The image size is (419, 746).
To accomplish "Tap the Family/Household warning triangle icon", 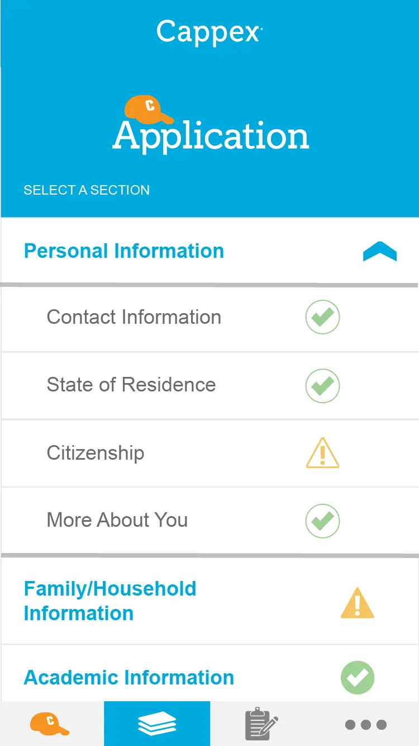I will click(x=357, y=603).
